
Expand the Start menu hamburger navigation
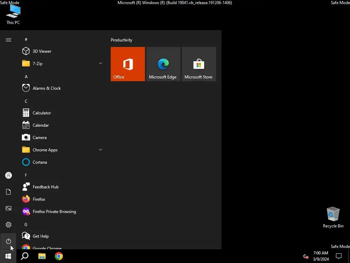[x=9, y=40]
